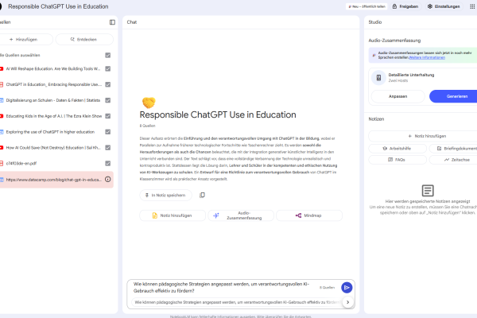The image size is (477, 318).
Task: Click the PDF icon beside ChatGPT in Education source
Action: pos(2,84)
